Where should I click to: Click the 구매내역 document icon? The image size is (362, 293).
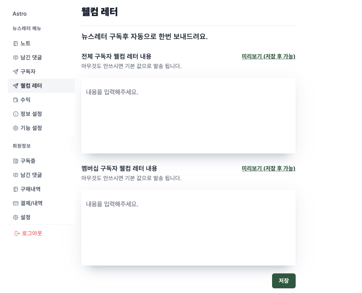[15, 189]
